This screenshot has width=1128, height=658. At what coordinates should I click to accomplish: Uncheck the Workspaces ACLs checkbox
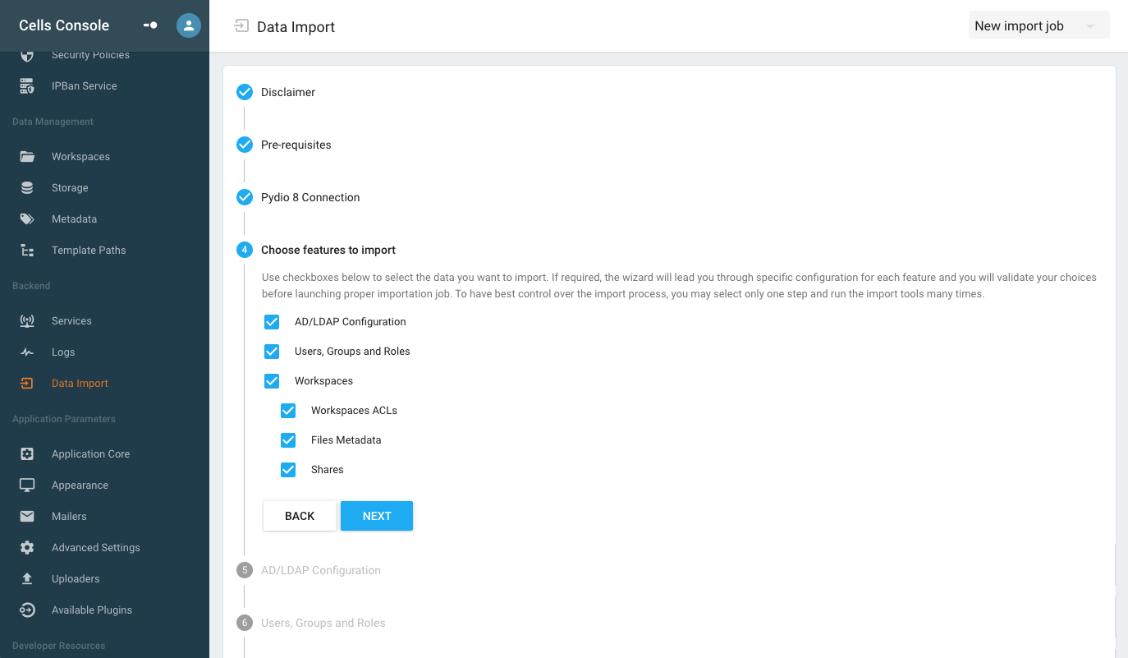(288, 411)
